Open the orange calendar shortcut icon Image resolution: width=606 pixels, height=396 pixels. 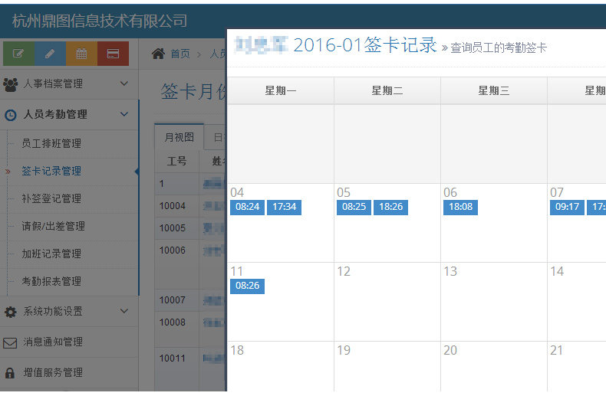point(81,54)
